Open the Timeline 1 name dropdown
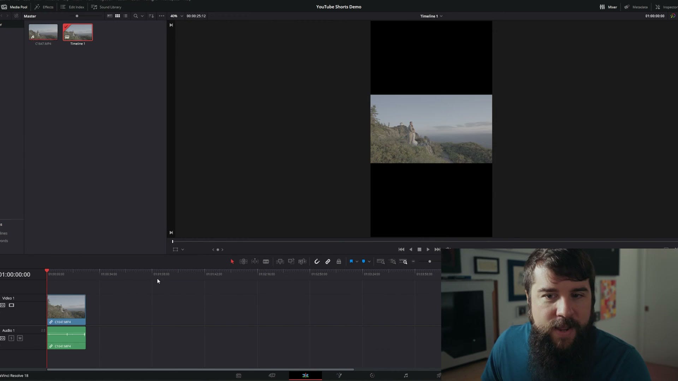This screenshot has height=381, width=678. pos(431,16)
